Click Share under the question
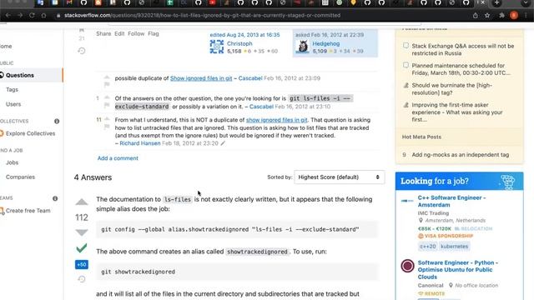Screen dimensions: 534x300 click(103, 33)
